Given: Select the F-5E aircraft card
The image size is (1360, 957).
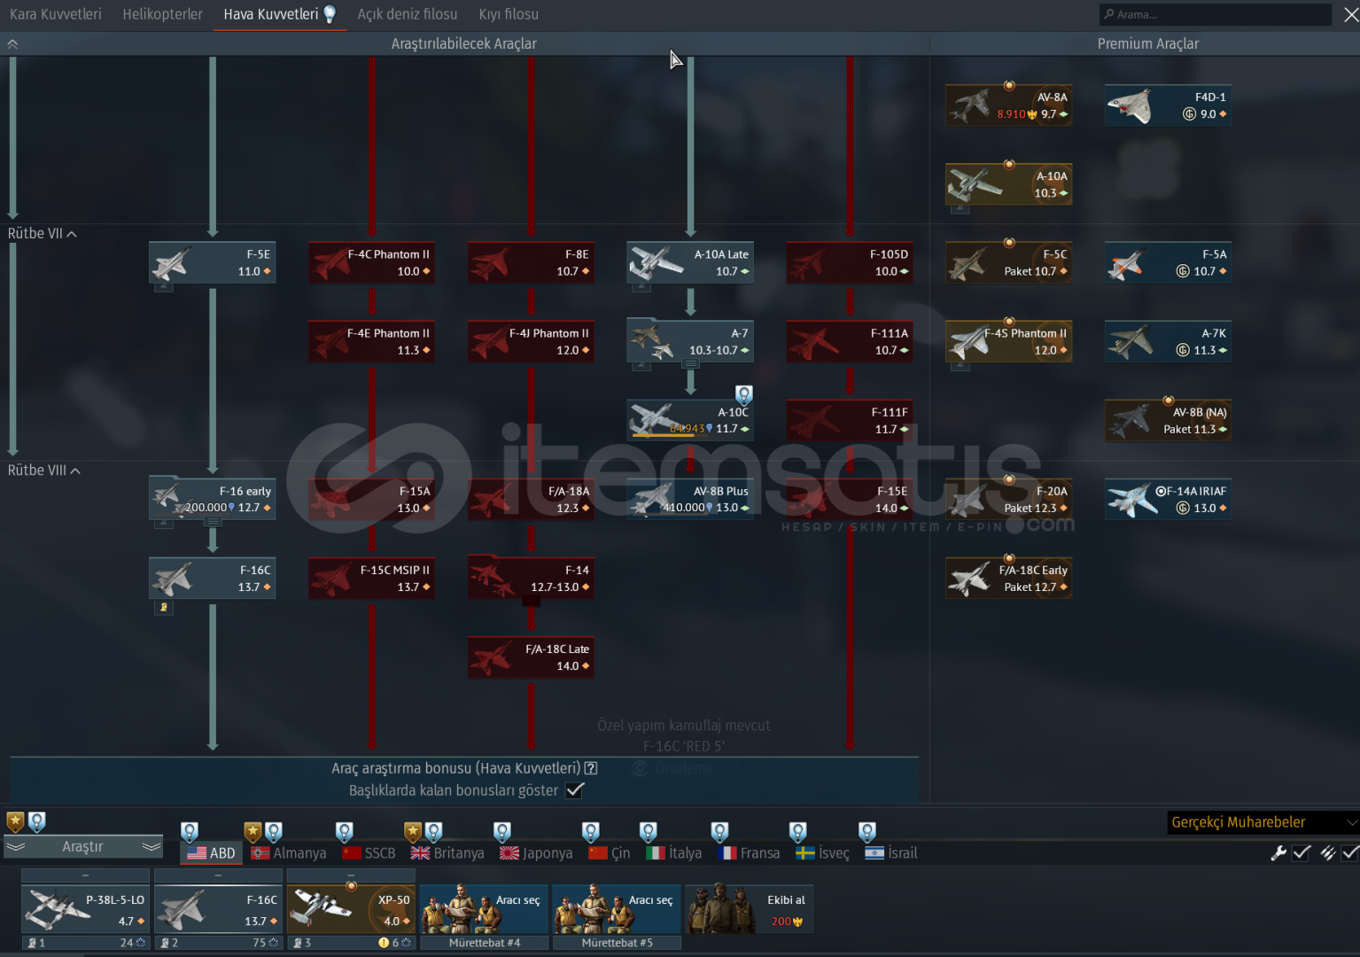Looking at the screenshot, I should [213, 263].
